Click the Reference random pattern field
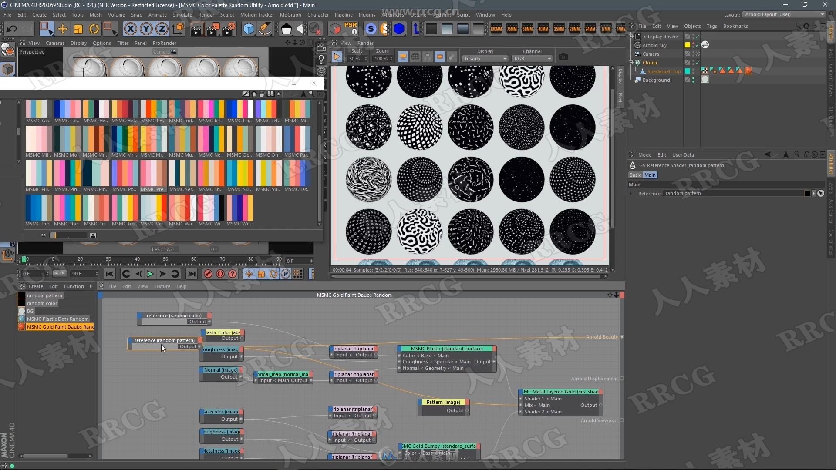 (x=733, y=194)
